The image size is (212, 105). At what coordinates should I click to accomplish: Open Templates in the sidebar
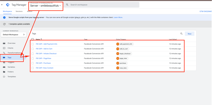[x=12, y=77]
